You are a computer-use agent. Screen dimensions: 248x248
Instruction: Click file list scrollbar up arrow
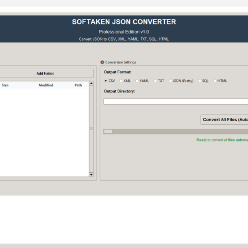(x=91, y=83)
